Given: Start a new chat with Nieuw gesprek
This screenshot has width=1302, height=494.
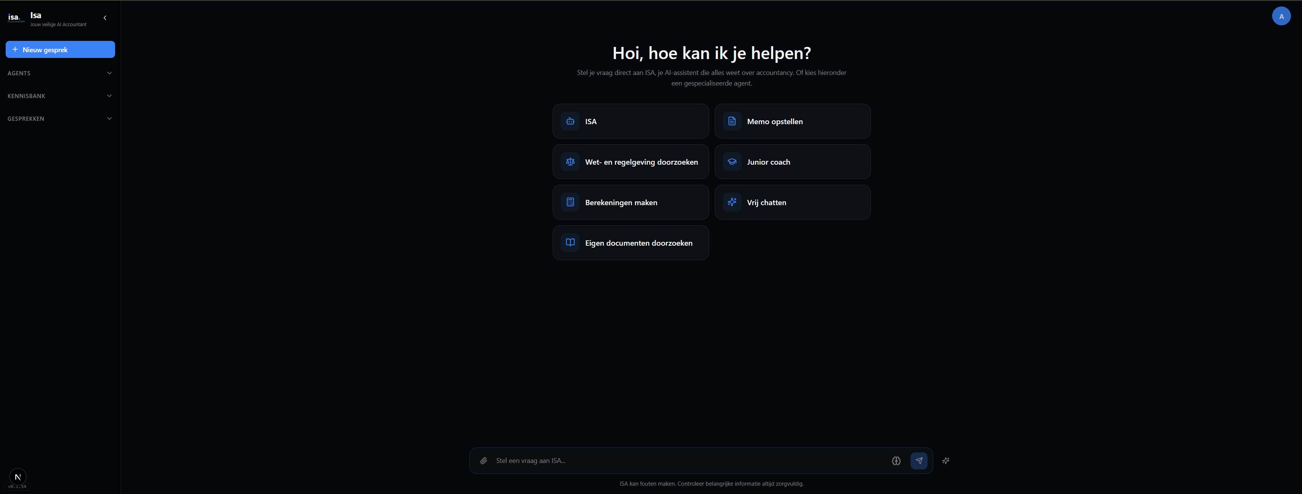Looking at the screenshot, I should click(x=60, y=50).
